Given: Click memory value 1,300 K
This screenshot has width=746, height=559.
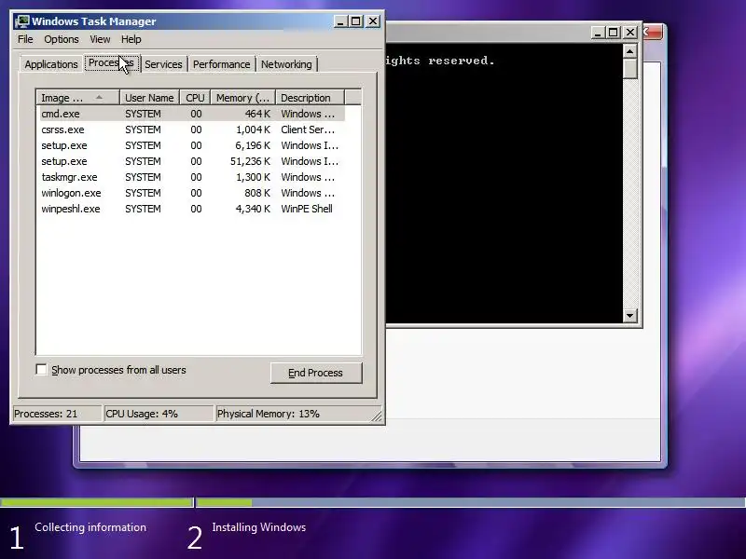Looking at the screenshot, I should [x=253, y=177].
